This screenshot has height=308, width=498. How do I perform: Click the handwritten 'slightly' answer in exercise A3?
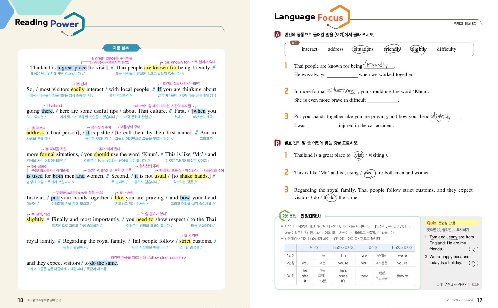(x=441, y=116)
